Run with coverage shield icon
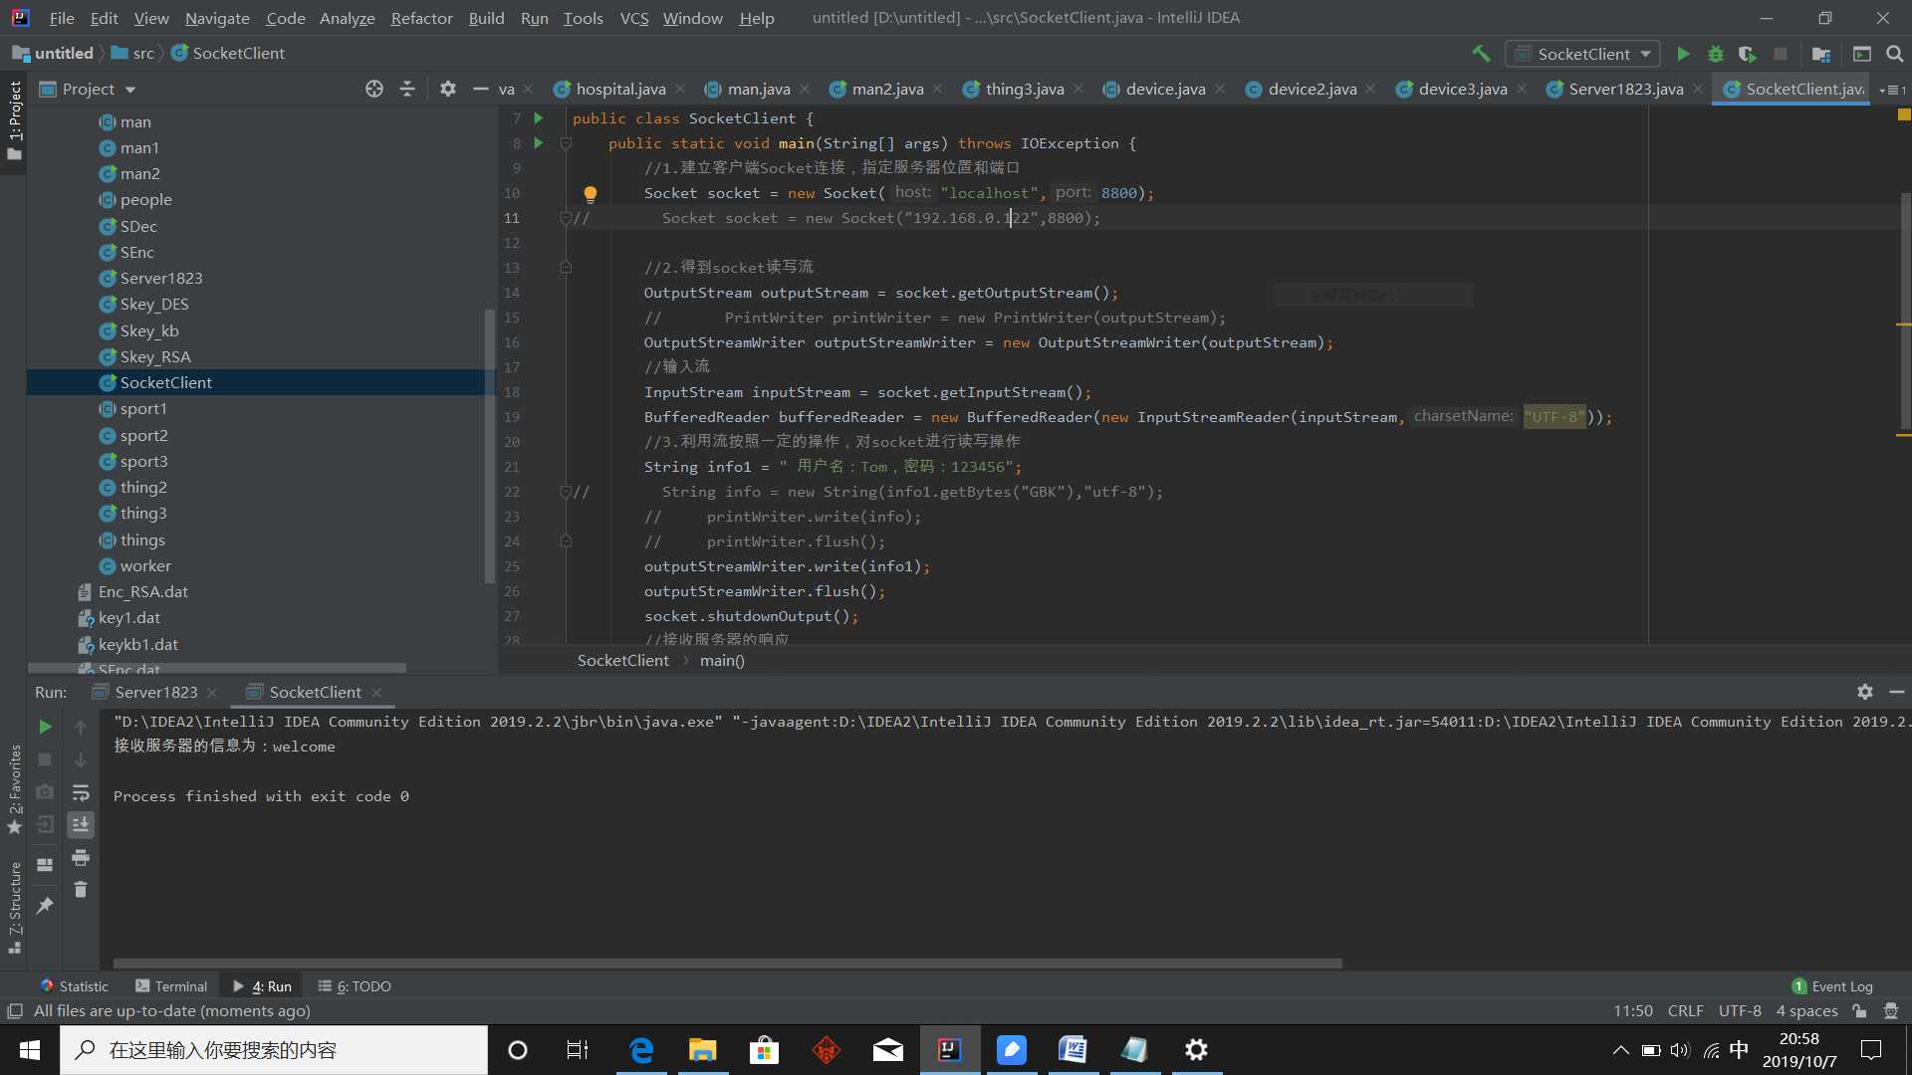Image resolution: width=1912 pixels, height=1075 pixels. click(x=1748, y=54)
